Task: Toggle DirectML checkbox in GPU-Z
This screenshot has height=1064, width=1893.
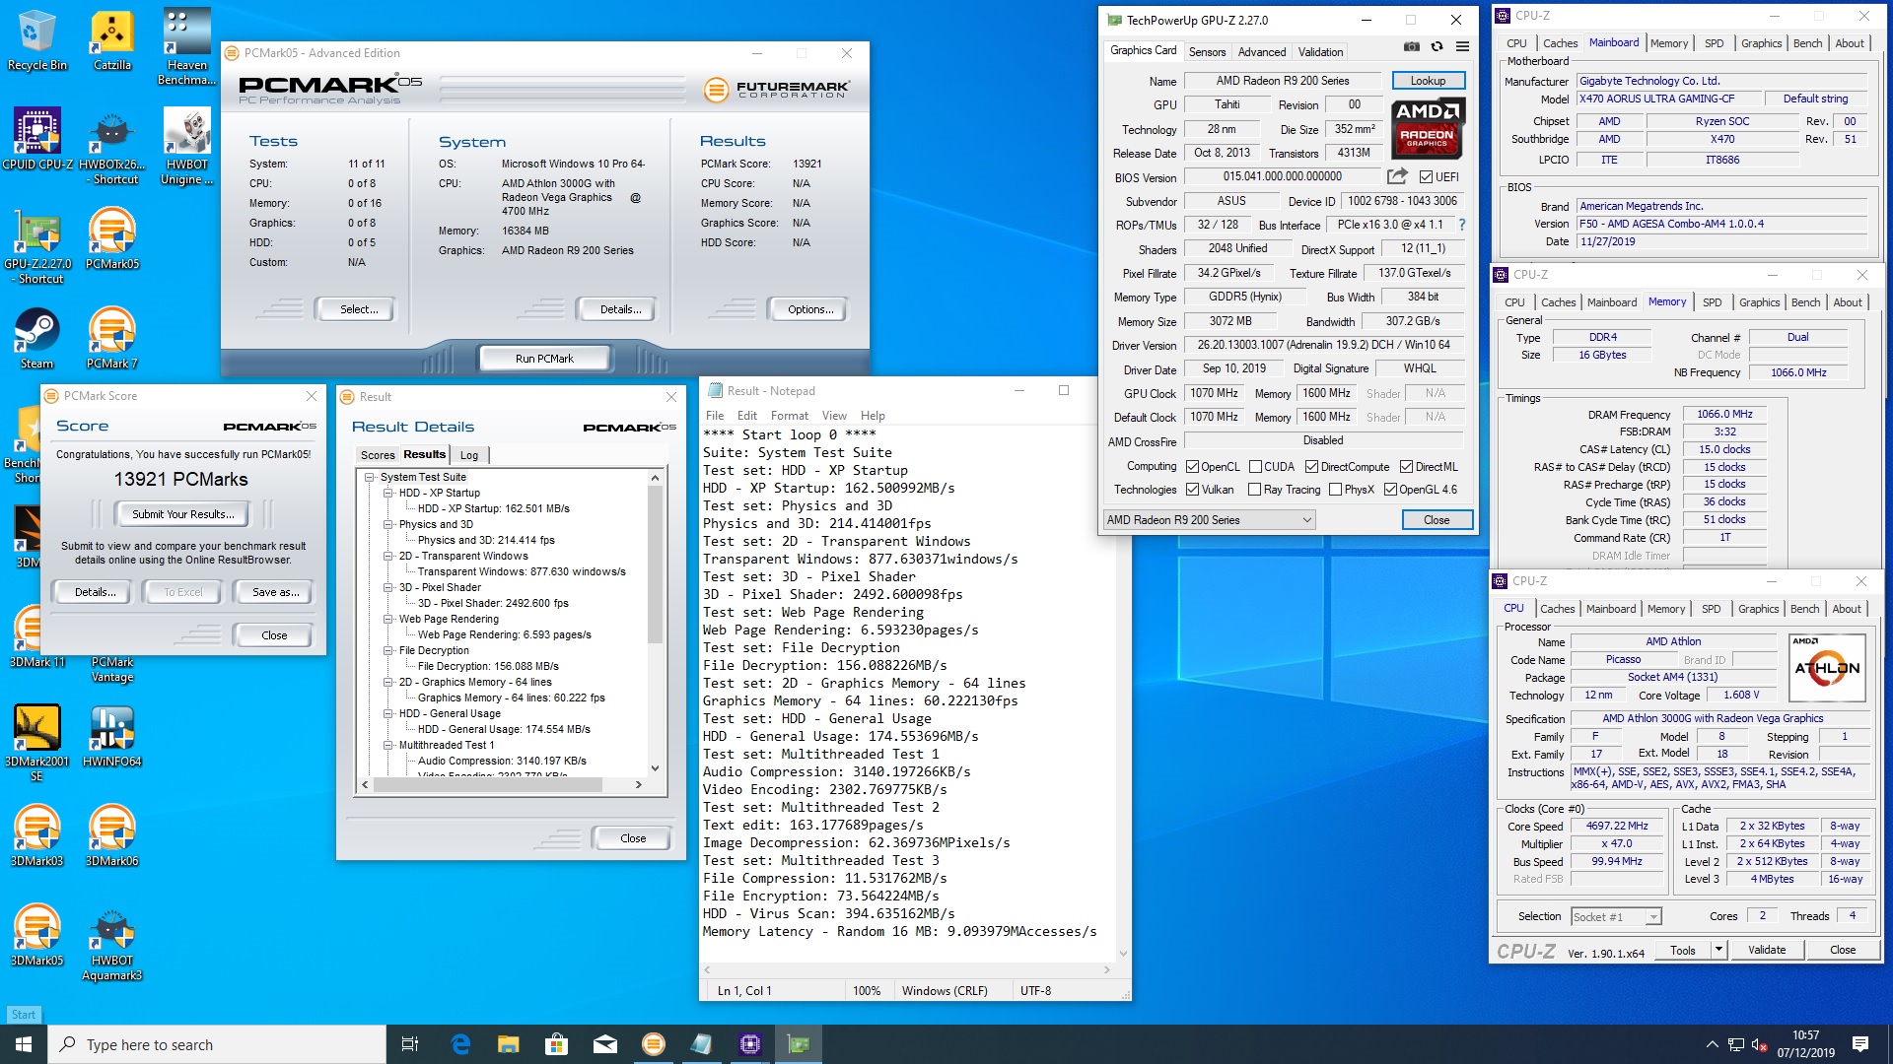Action: point(1406,467)
